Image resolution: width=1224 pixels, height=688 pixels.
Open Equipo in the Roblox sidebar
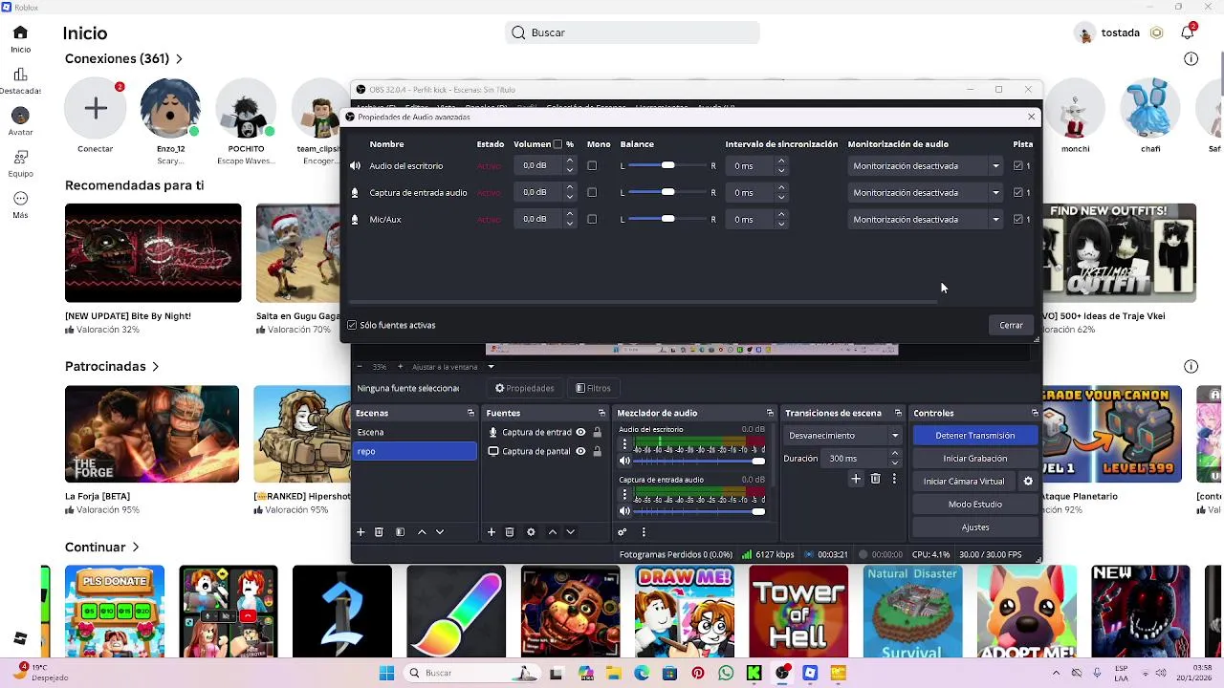(20, 163)
